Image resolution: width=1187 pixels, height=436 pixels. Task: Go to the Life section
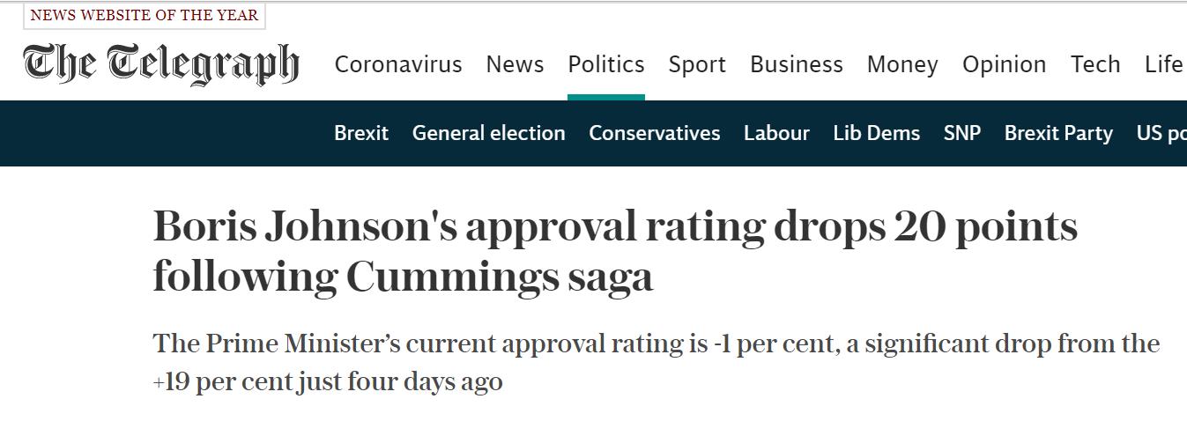(x=1163, y=64)
